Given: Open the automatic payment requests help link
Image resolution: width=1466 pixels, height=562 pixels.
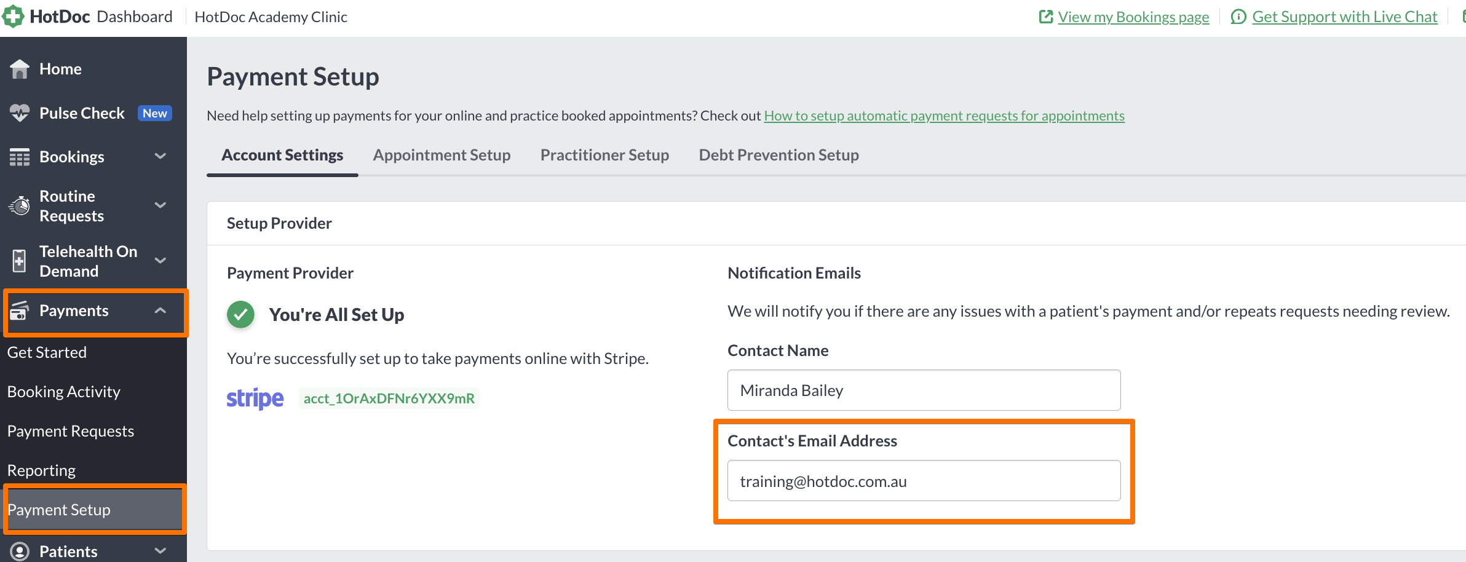Looking at the screenshot, I should pyautogui.click(x=944, y=116).
